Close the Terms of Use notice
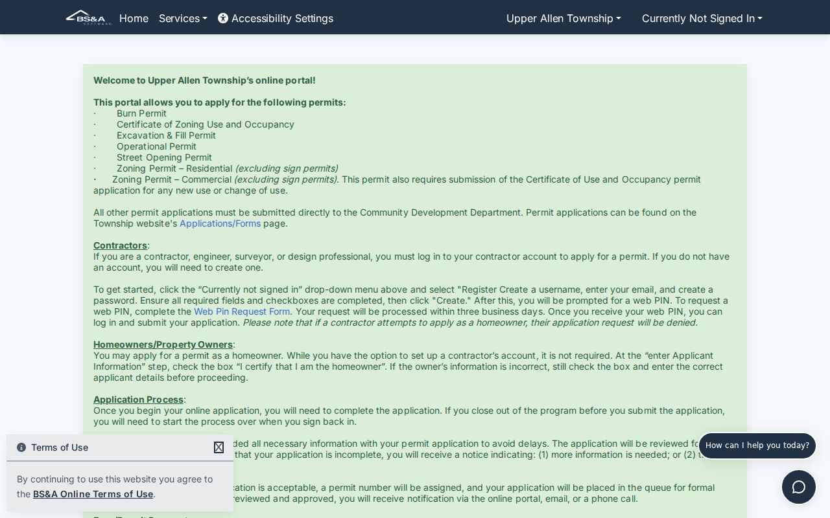Screen dimensions: 830x518 (219, 447)
